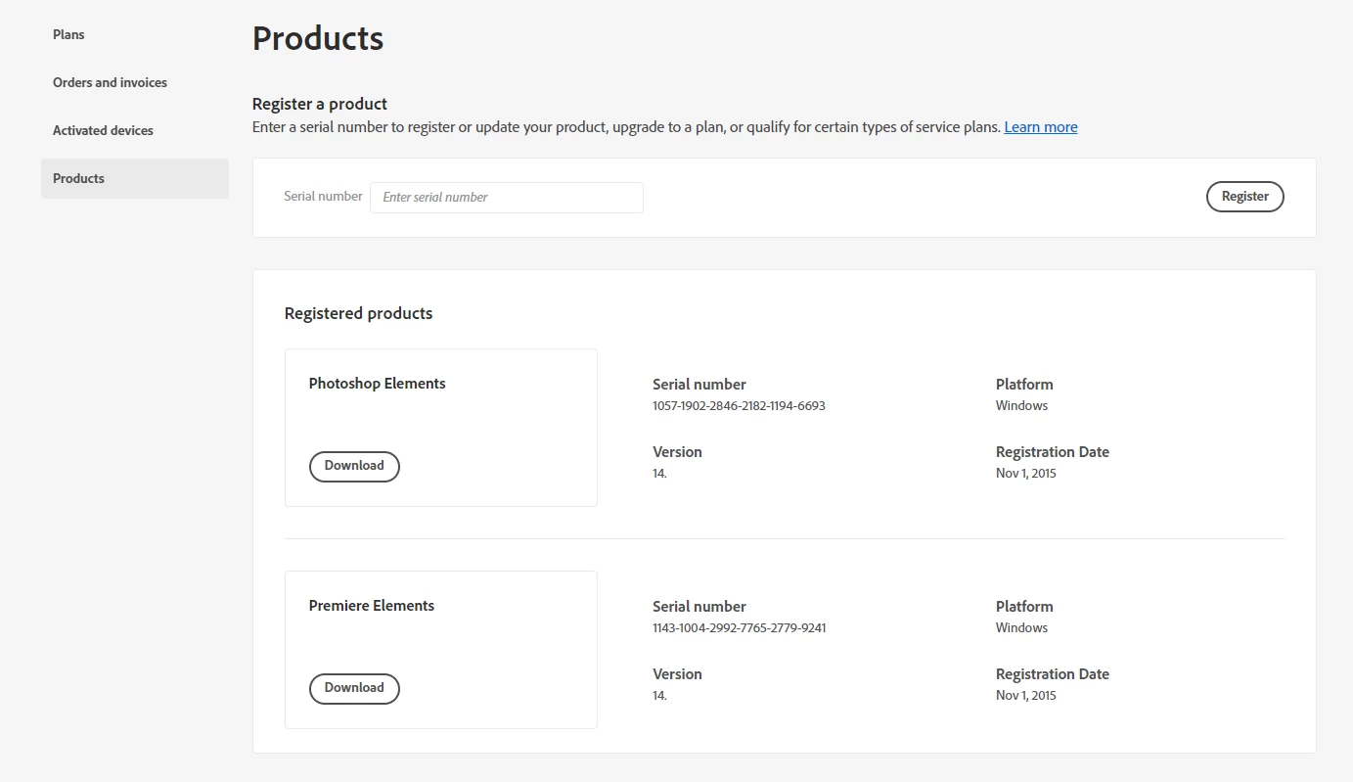The width and height of the screenshot is (1353, 782).
Task: Click Photoshop Elements version value
Action: click(x=659, y=474)
